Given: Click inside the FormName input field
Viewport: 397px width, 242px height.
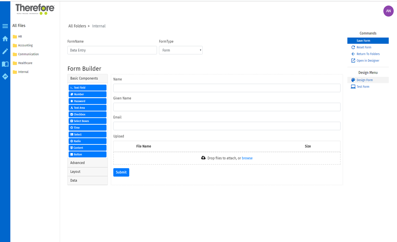Looking at the screenshot, I should click(112, 50).
